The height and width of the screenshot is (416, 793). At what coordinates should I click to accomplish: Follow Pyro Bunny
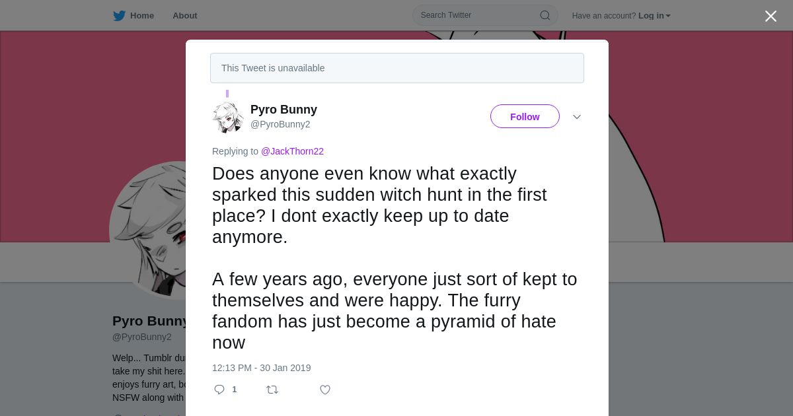(x=525, y=117)
